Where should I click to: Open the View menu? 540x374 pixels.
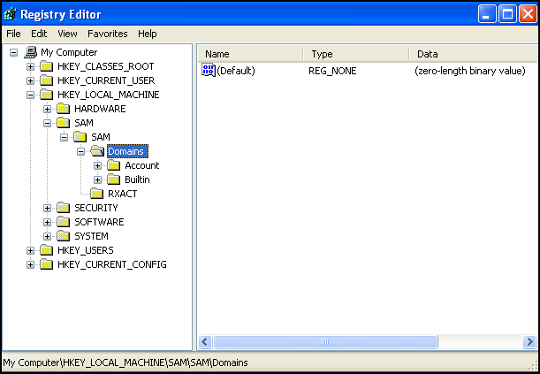[67, 34]
